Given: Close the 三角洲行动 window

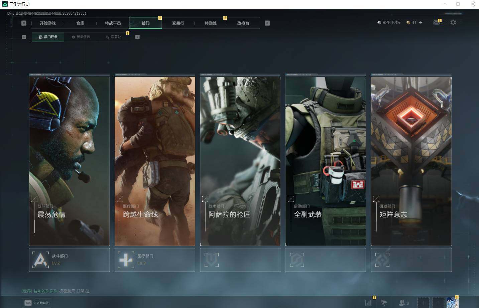Looking at the screenshot, I should point(473,4).
